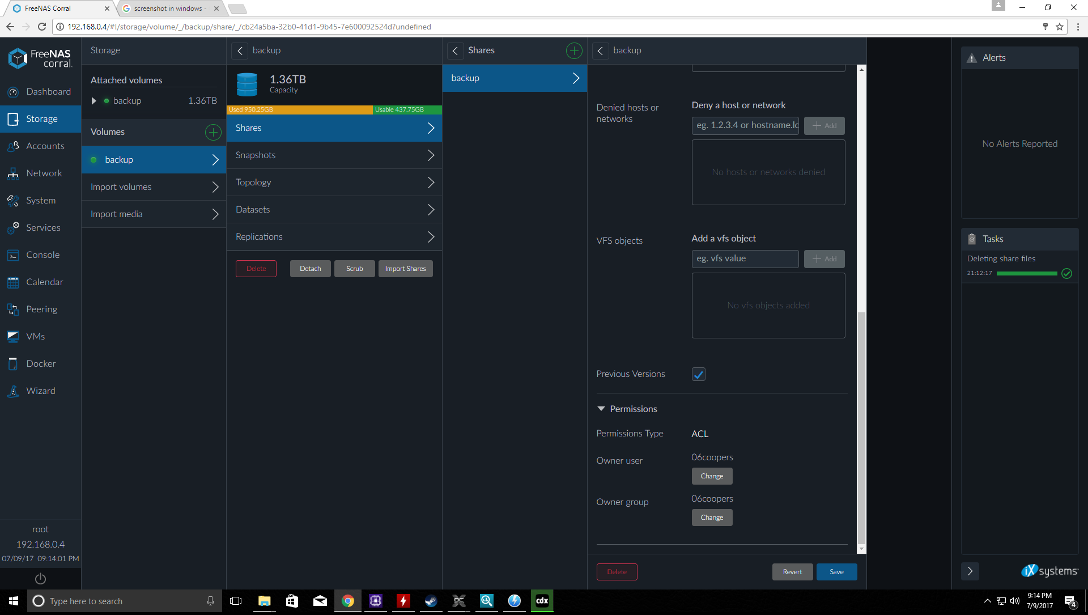The width and height of the screenshot is (1088, 615).
Task: Go back from Shares panel
Action: (455, 50)
